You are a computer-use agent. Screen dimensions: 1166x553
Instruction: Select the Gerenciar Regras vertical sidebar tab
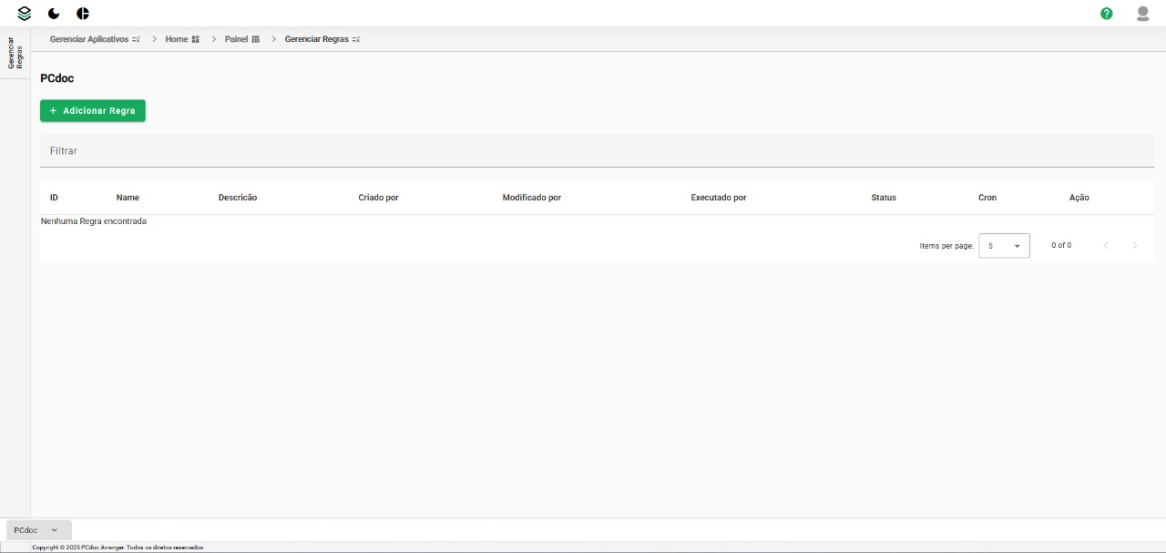15,53
